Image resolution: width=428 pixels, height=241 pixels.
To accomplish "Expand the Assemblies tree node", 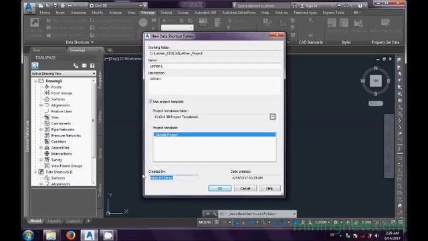I will [x=41, y=147].
